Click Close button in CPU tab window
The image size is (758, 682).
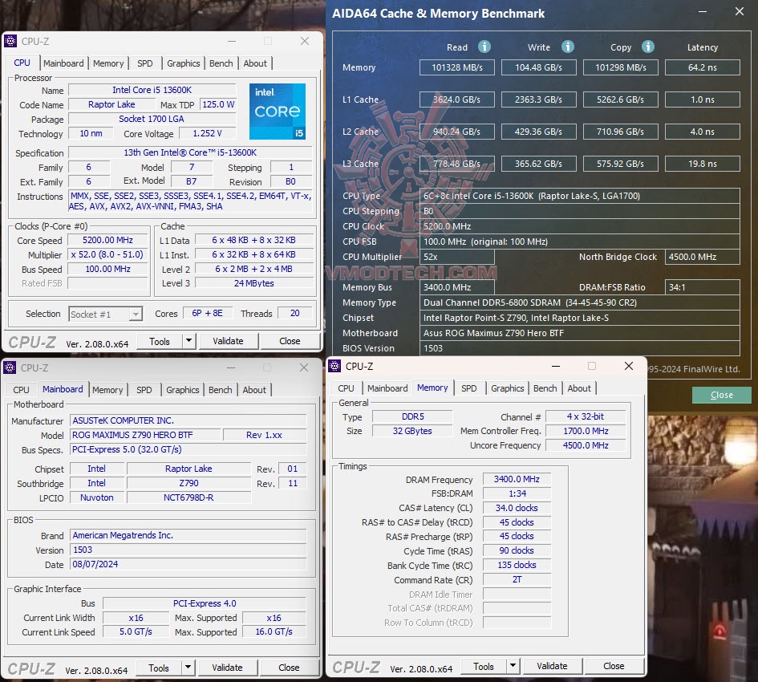pos(290,341)
